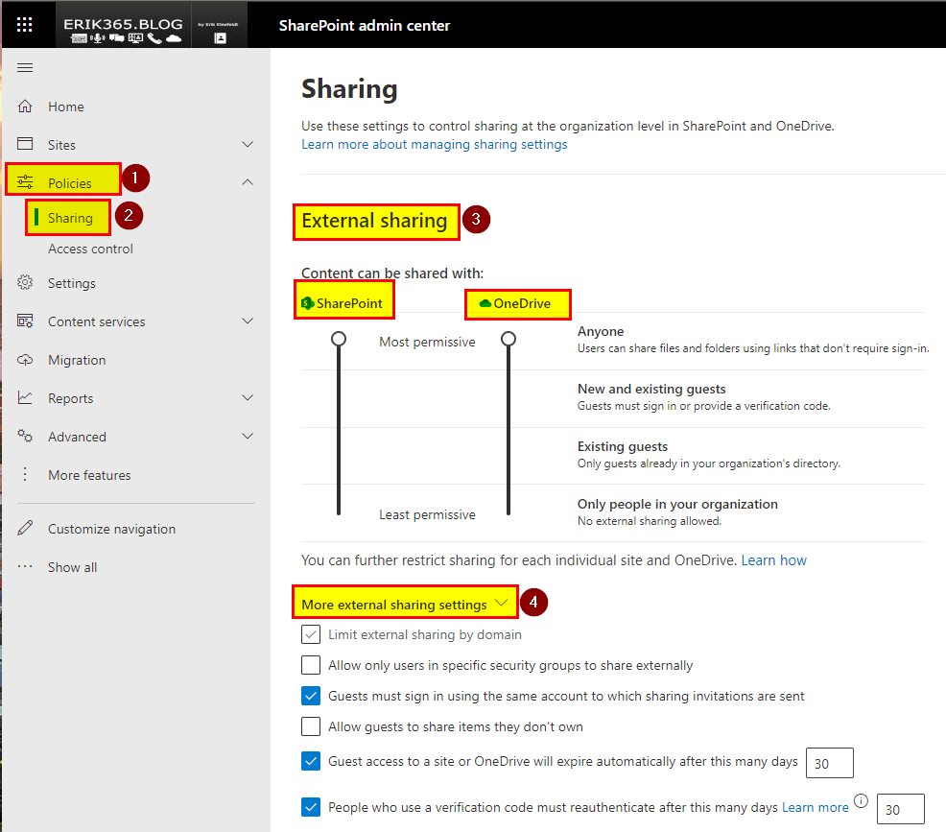This screenshot has height=832, width=946.
Task: Click the Customize navigation pencil icon
Action: tap(26, 529)
